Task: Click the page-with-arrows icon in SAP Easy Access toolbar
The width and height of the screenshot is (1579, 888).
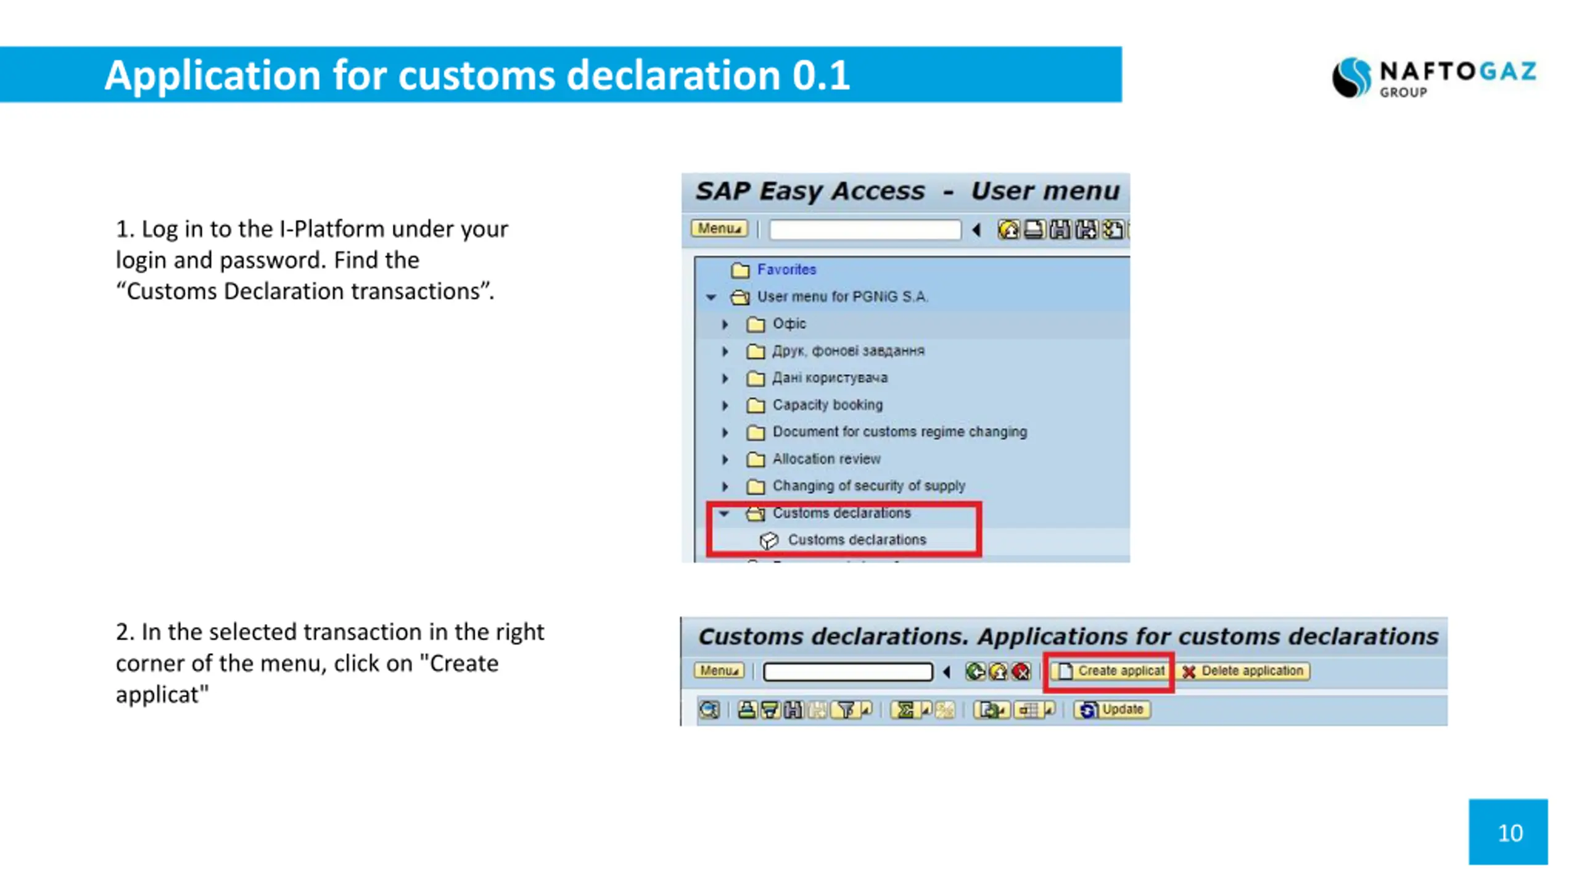Action: (1112, 229)
